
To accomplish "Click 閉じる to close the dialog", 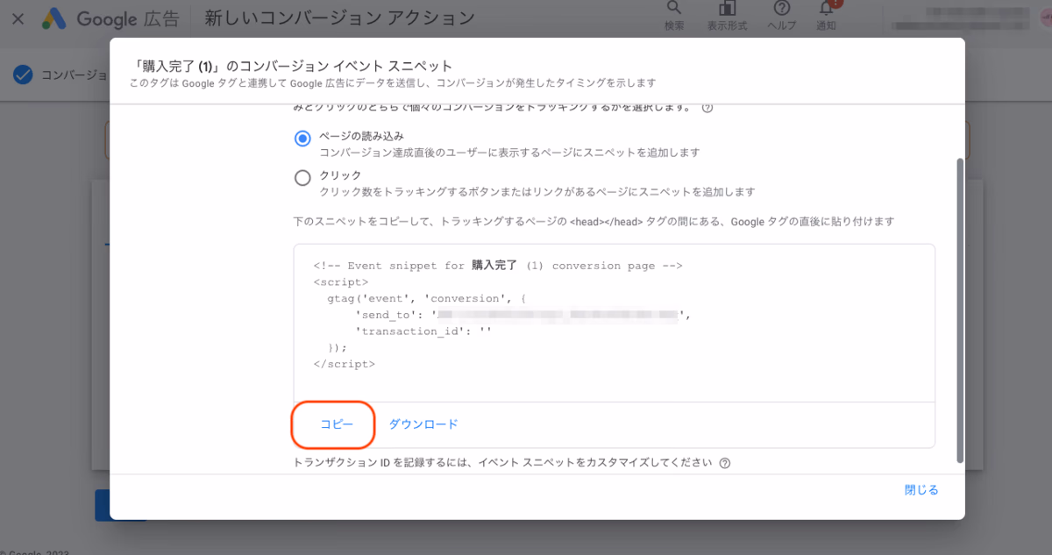I will pyautogui.click(x=921, y=490).
